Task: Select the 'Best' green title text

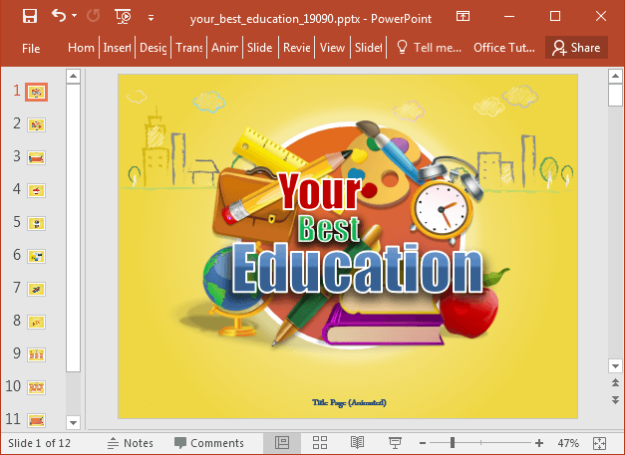Action: point(328,228)
